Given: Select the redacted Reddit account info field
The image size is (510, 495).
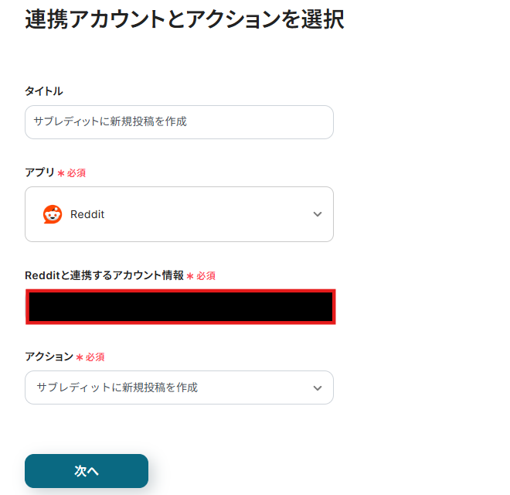Looking at the screenshot, I should tap(180, 307).
